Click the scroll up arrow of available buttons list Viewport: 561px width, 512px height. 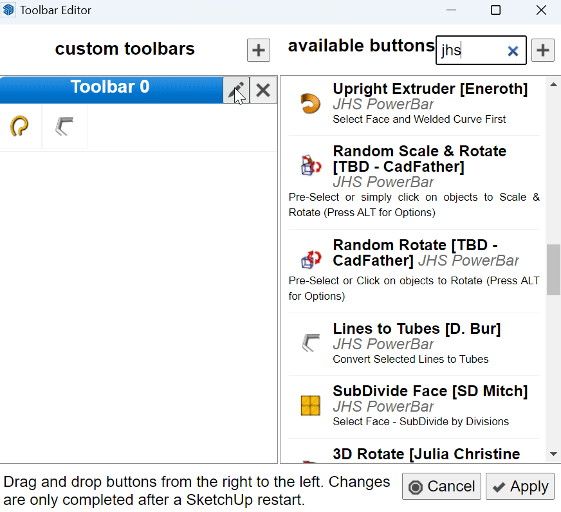553,85
